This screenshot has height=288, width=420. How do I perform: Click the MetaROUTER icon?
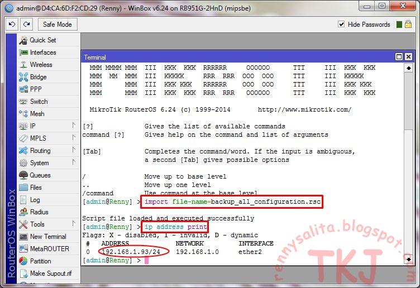coord(23,249)
